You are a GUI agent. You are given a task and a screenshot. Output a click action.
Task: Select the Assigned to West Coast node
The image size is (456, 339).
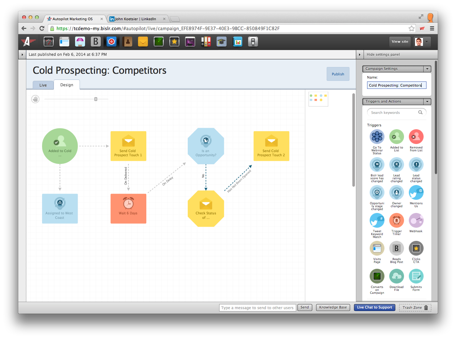coord(60,208)
